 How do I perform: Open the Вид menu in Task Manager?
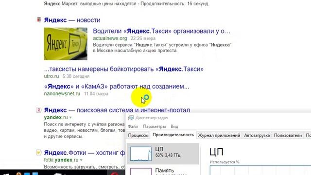pyautogui.click(x=174, y=126)
